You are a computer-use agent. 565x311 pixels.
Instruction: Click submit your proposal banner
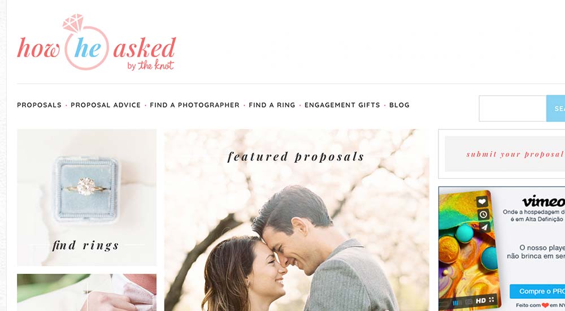tap(505, 154)
